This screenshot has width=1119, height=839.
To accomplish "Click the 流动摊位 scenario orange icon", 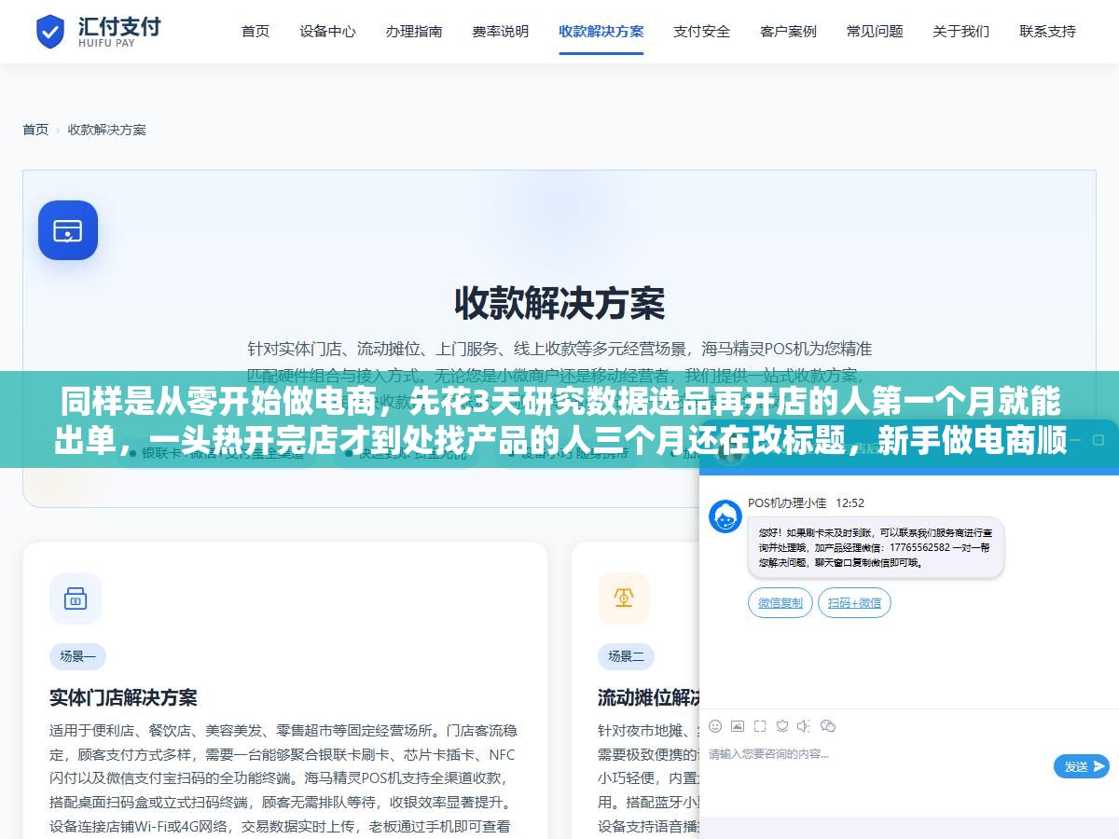I will click(624, 598).
